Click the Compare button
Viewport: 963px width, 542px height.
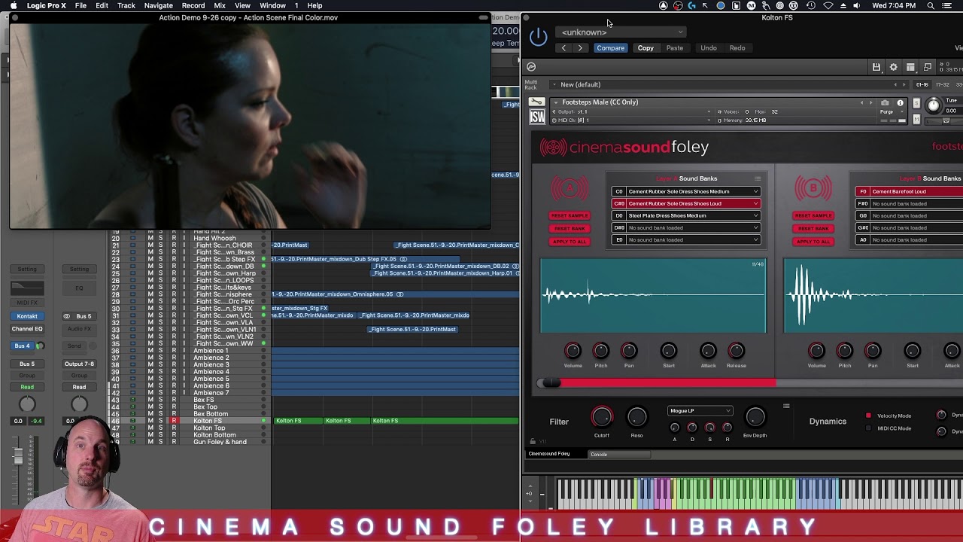coord(610,48)
